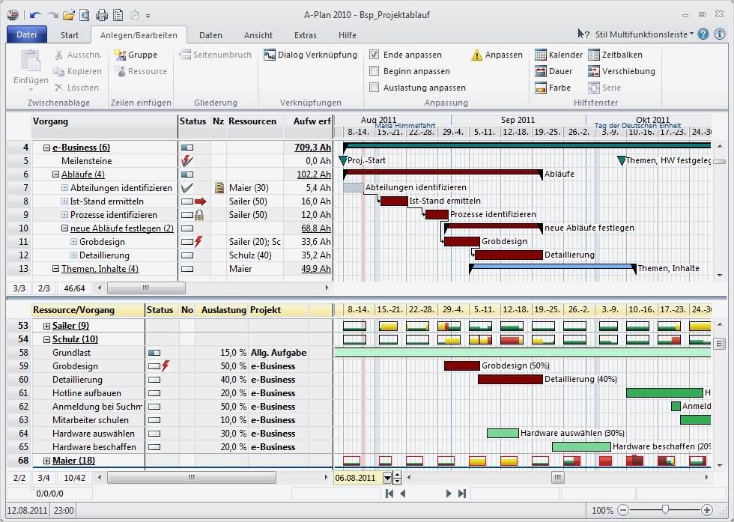Collapse the e-Business (6) group
This screenshot has height=522, width=734.
tap(46, 148)
